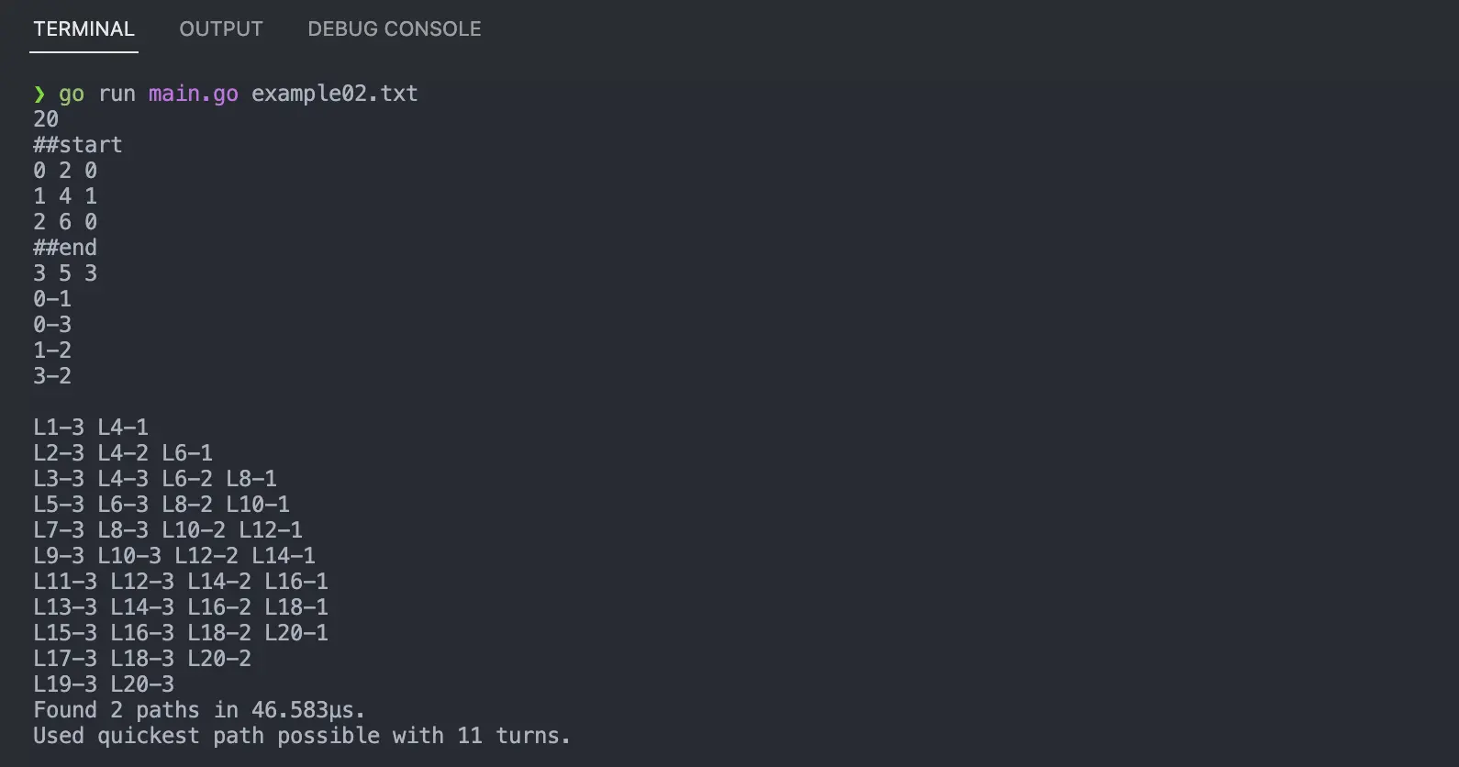Viewport: 1459px width, 767px height.
Task: Select the DEBUG CONSOLE tab
Action: [x=395, y=29]
